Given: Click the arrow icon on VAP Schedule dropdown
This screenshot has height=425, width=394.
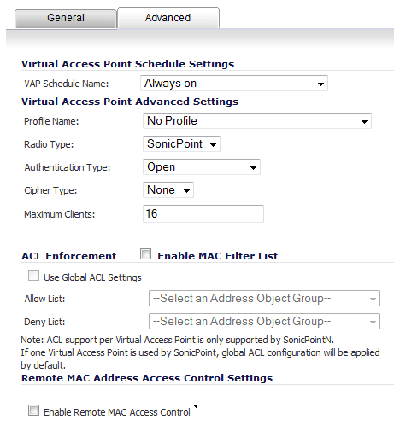Looking at the screenshot, I should [x=320, y=84].
